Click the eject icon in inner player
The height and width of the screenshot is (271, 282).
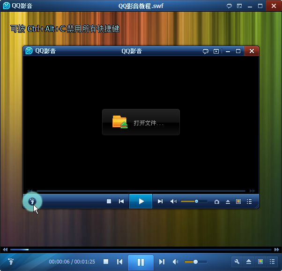[228, 201]
